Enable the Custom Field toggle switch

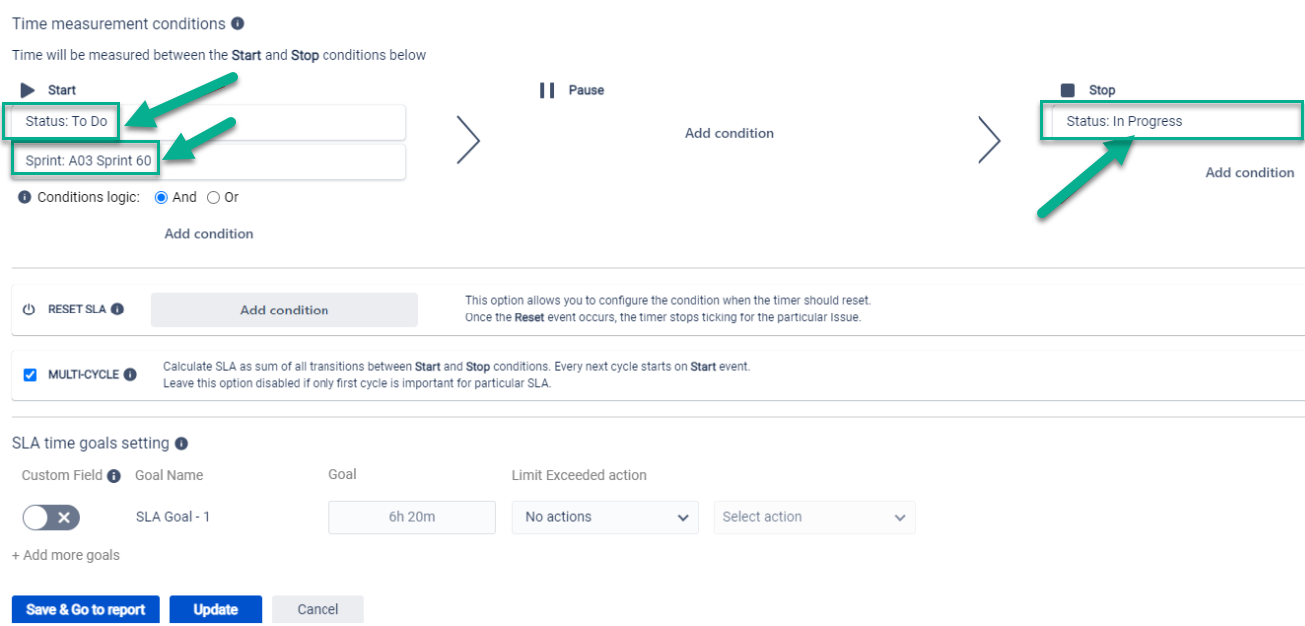tap(51, 517)
